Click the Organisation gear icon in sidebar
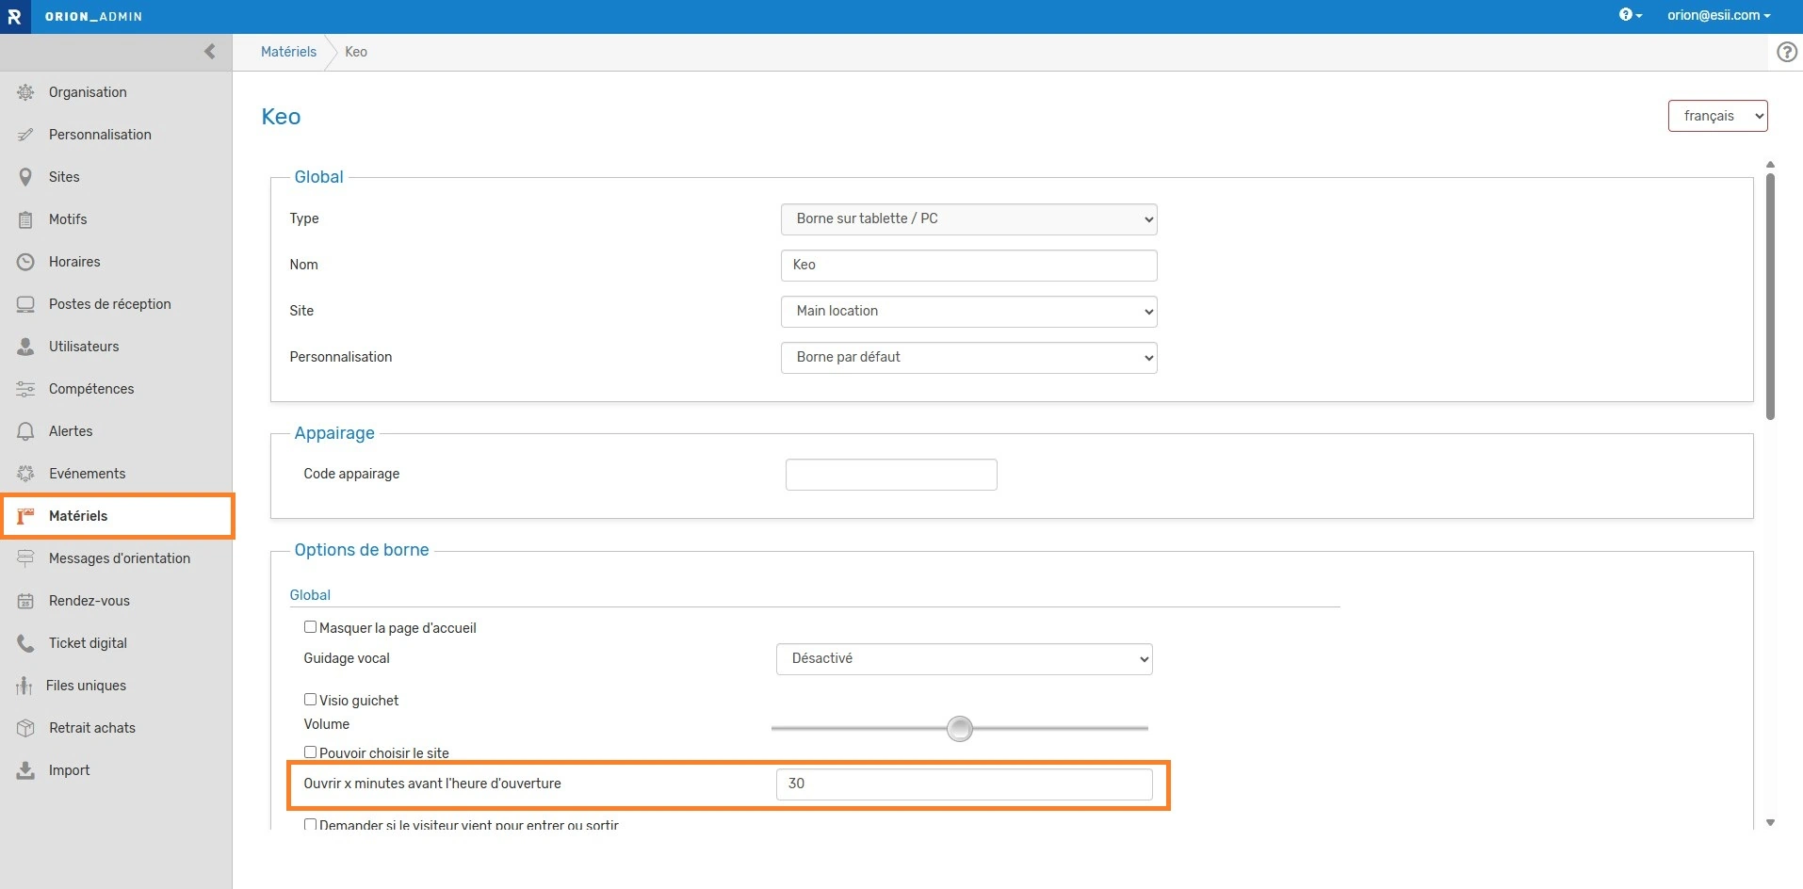Image resolution: width=1803 pixels, height=889 pixels. tap(25, 92)
